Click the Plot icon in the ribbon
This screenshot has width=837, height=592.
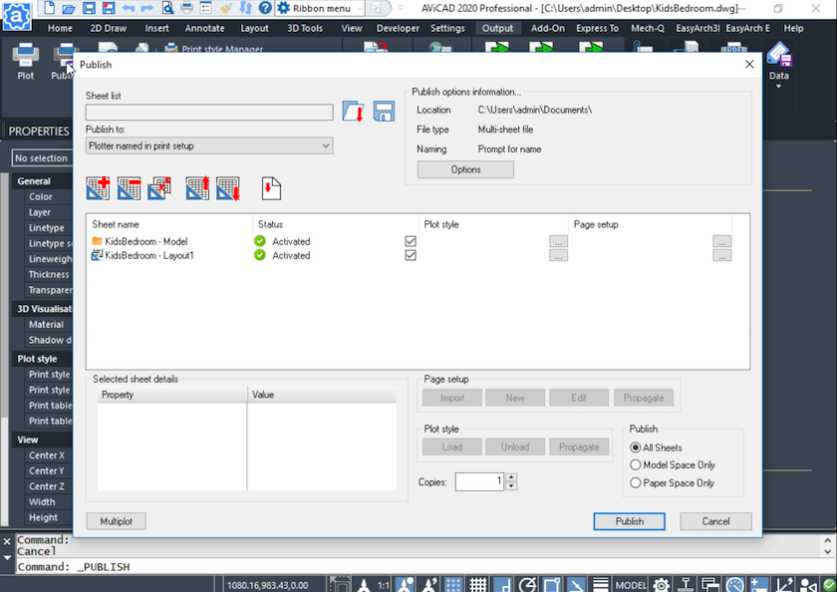click(26, 62)
